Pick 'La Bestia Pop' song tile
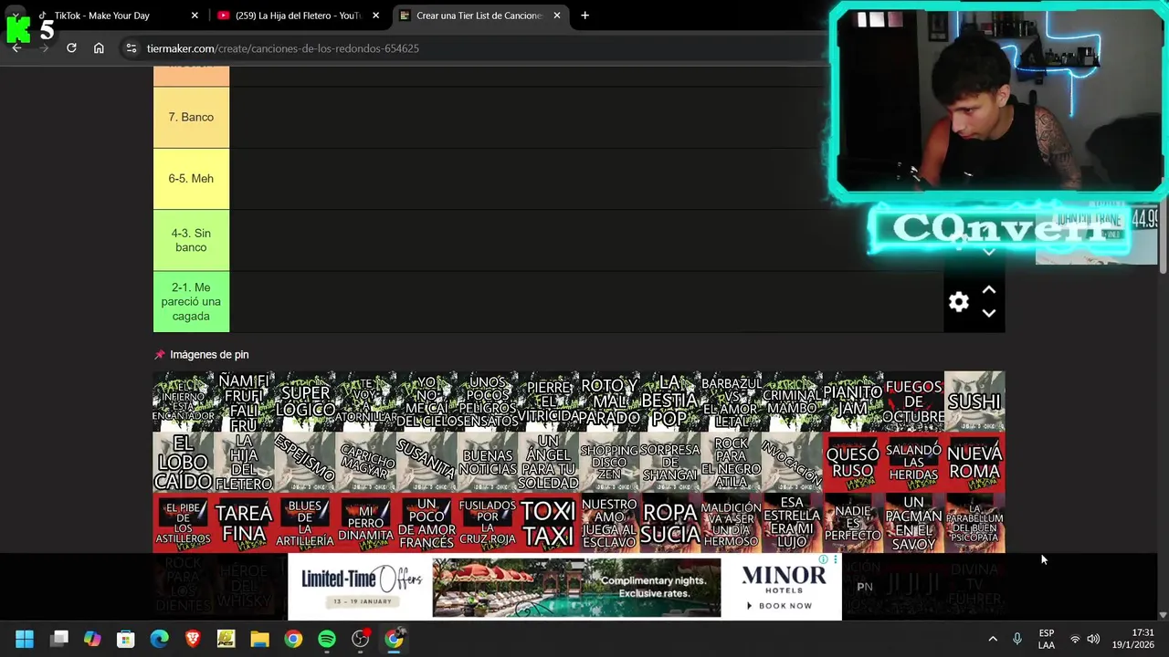The image size is (1169, 657). pos(670,401)
